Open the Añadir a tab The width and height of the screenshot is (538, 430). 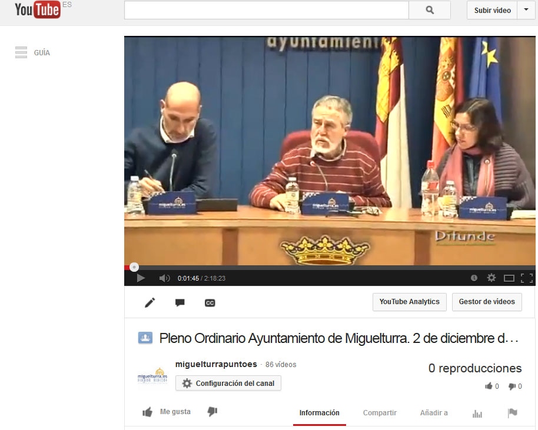pyautogui.click(x=434, y=413)
